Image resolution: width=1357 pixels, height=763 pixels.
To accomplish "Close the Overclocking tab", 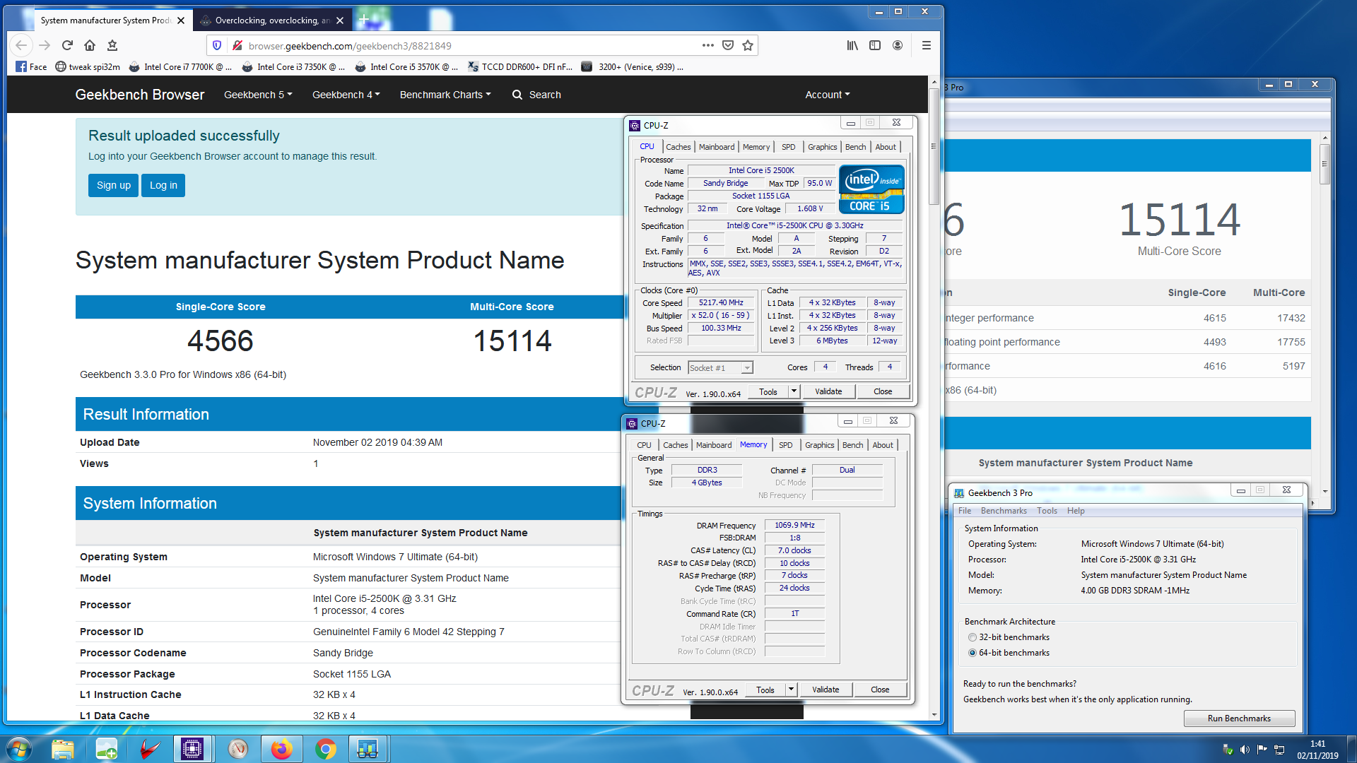I will click(340, 20).
